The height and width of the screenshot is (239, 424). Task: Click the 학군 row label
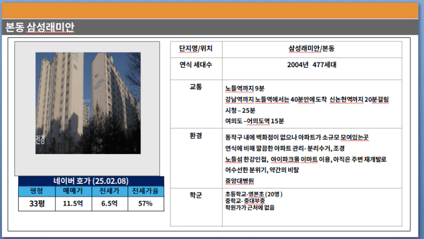click(196, 195)
